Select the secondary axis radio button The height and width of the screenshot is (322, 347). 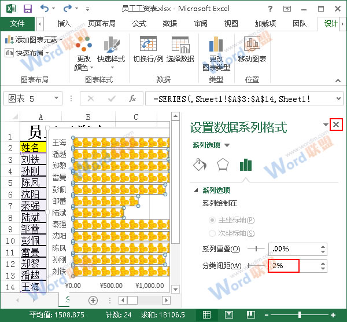coord(212,233)
